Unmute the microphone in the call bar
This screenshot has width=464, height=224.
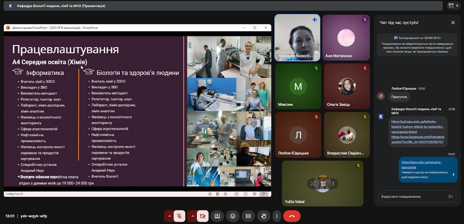point(179,216)
